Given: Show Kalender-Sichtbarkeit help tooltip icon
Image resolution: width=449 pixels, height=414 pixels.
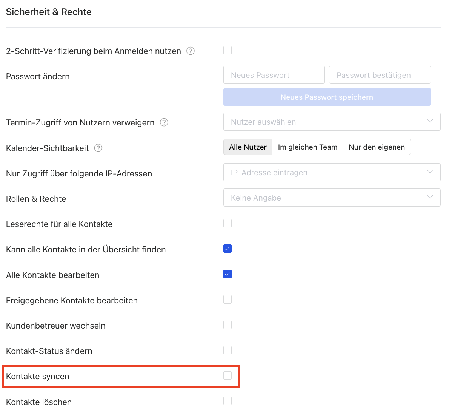Looking at the screenshot, I should click(x=98, y=148).
